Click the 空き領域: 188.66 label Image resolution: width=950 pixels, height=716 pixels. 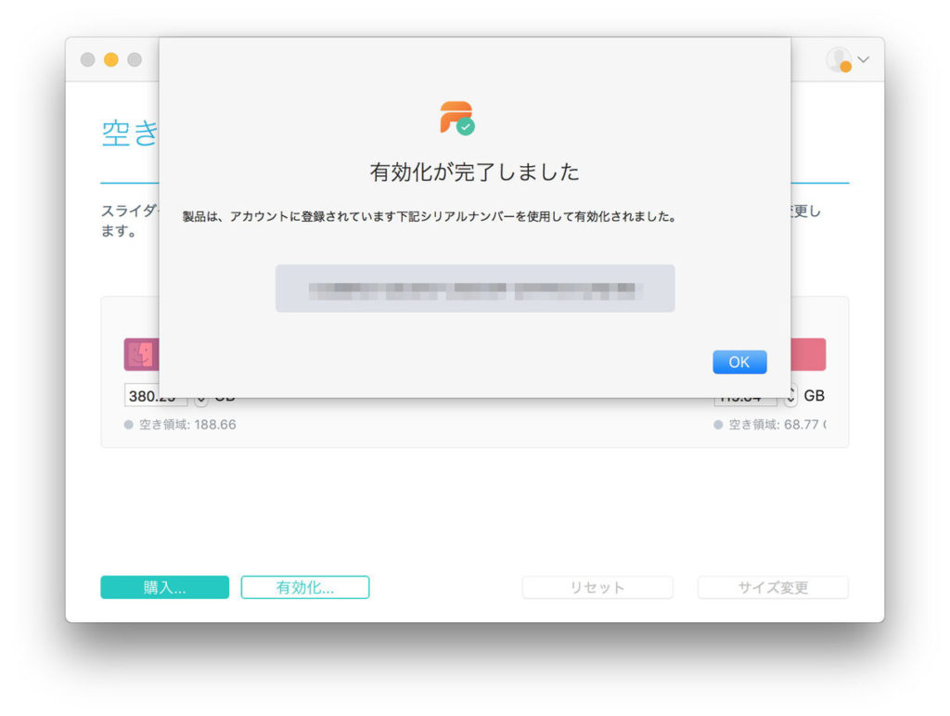click(x=187, y=425)
